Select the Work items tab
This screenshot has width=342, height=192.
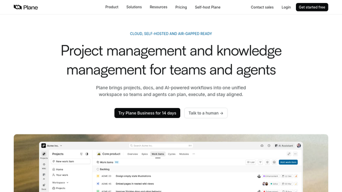(x=158, y=154)
